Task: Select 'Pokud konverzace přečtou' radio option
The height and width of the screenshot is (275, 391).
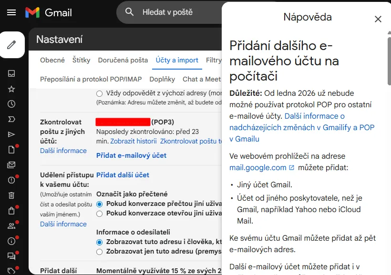Action: coord(99,204)
